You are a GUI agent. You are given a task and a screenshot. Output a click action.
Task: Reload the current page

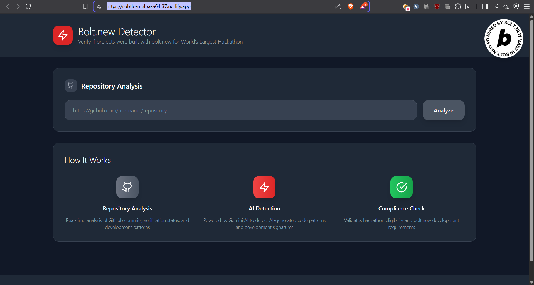[28, 6]
